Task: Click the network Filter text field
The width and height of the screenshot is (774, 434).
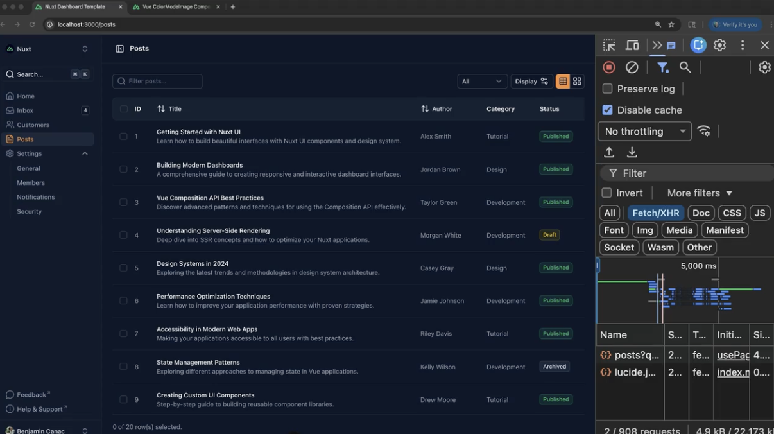Action: (687, 173)
